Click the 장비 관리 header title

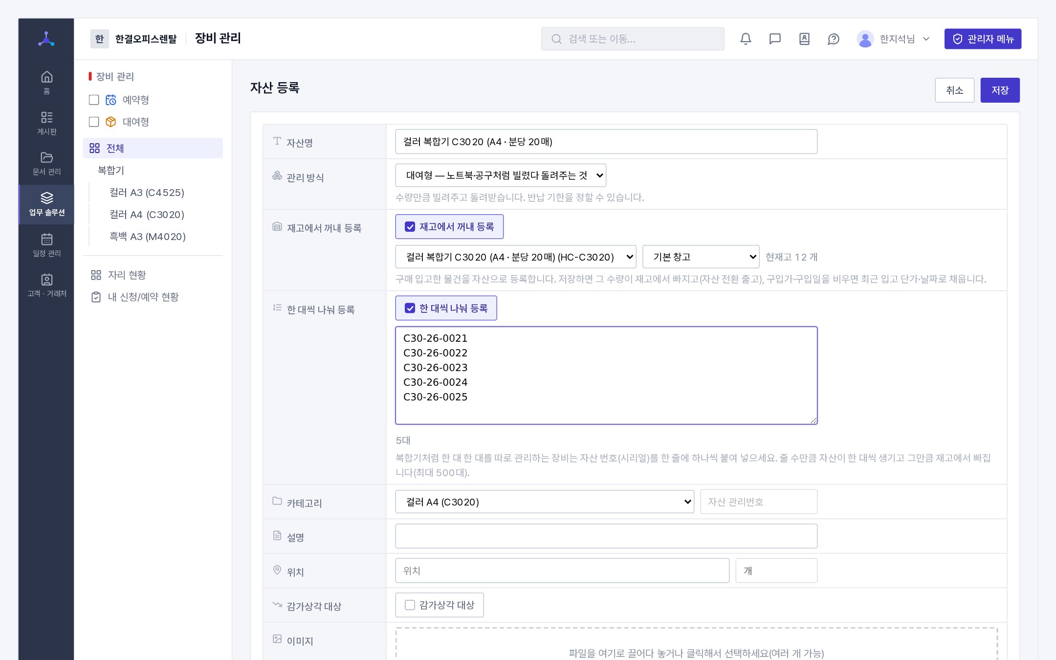[x=218, y=38]
